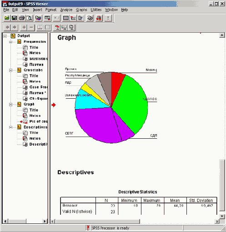Viewport: 226px width, 232px height.
Task: Open Print Preview magnifier icon
Action: pyautogui.click(x=29, y=18)
